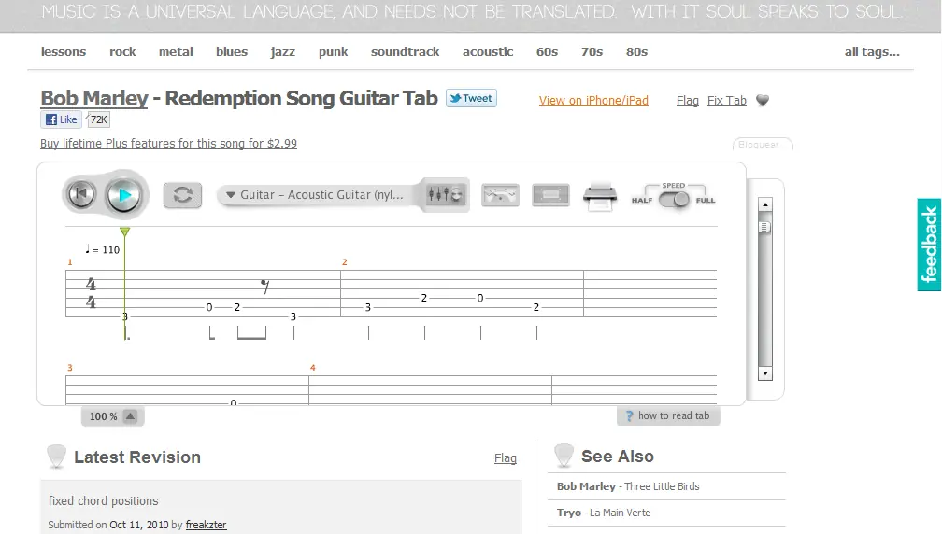Open the metal tag
942x534 pixels.
(176, 52)
